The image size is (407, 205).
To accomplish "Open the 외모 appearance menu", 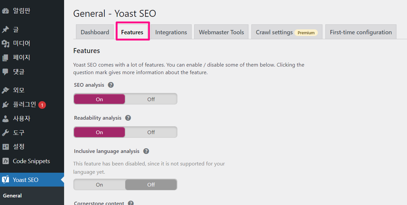I will pyautogui.click(x=32, y=90).
